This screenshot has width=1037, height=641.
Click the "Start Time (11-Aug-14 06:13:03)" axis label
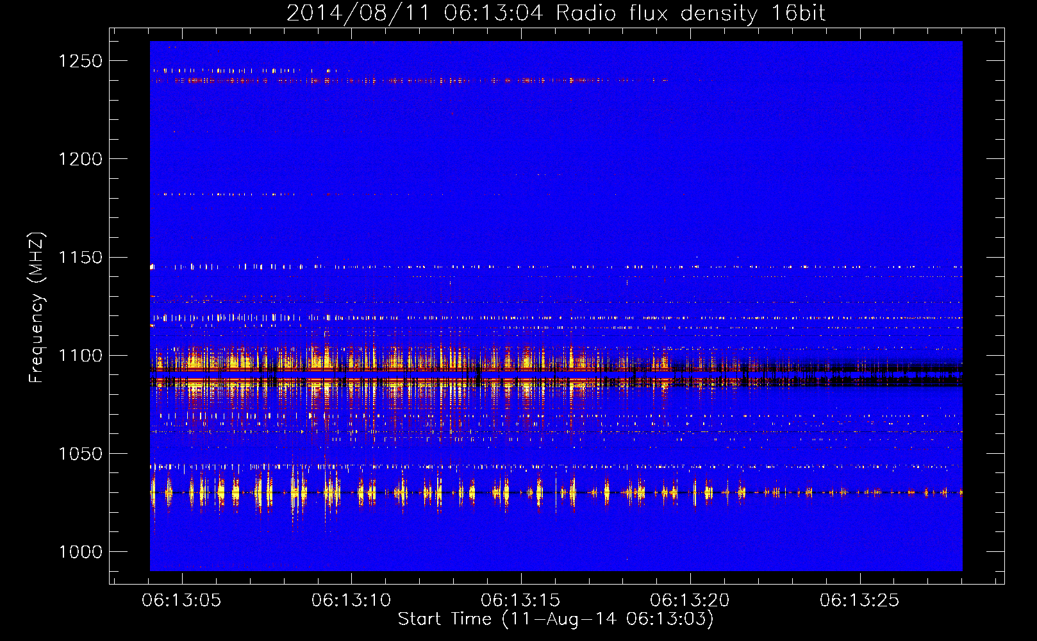[x=556, y=619]
